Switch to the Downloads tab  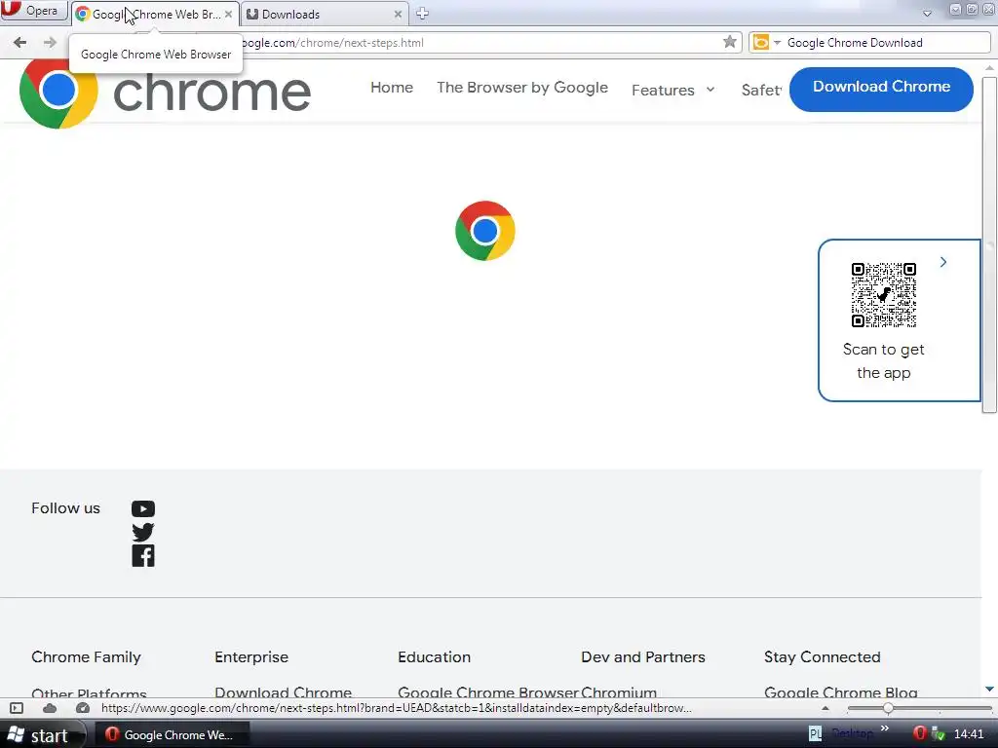click(325, 14)
